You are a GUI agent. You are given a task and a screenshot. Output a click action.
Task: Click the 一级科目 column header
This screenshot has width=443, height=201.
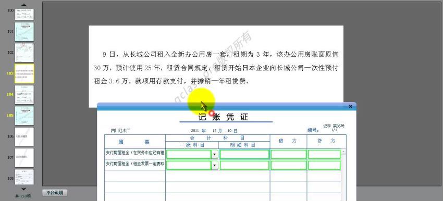coord(192,145)
